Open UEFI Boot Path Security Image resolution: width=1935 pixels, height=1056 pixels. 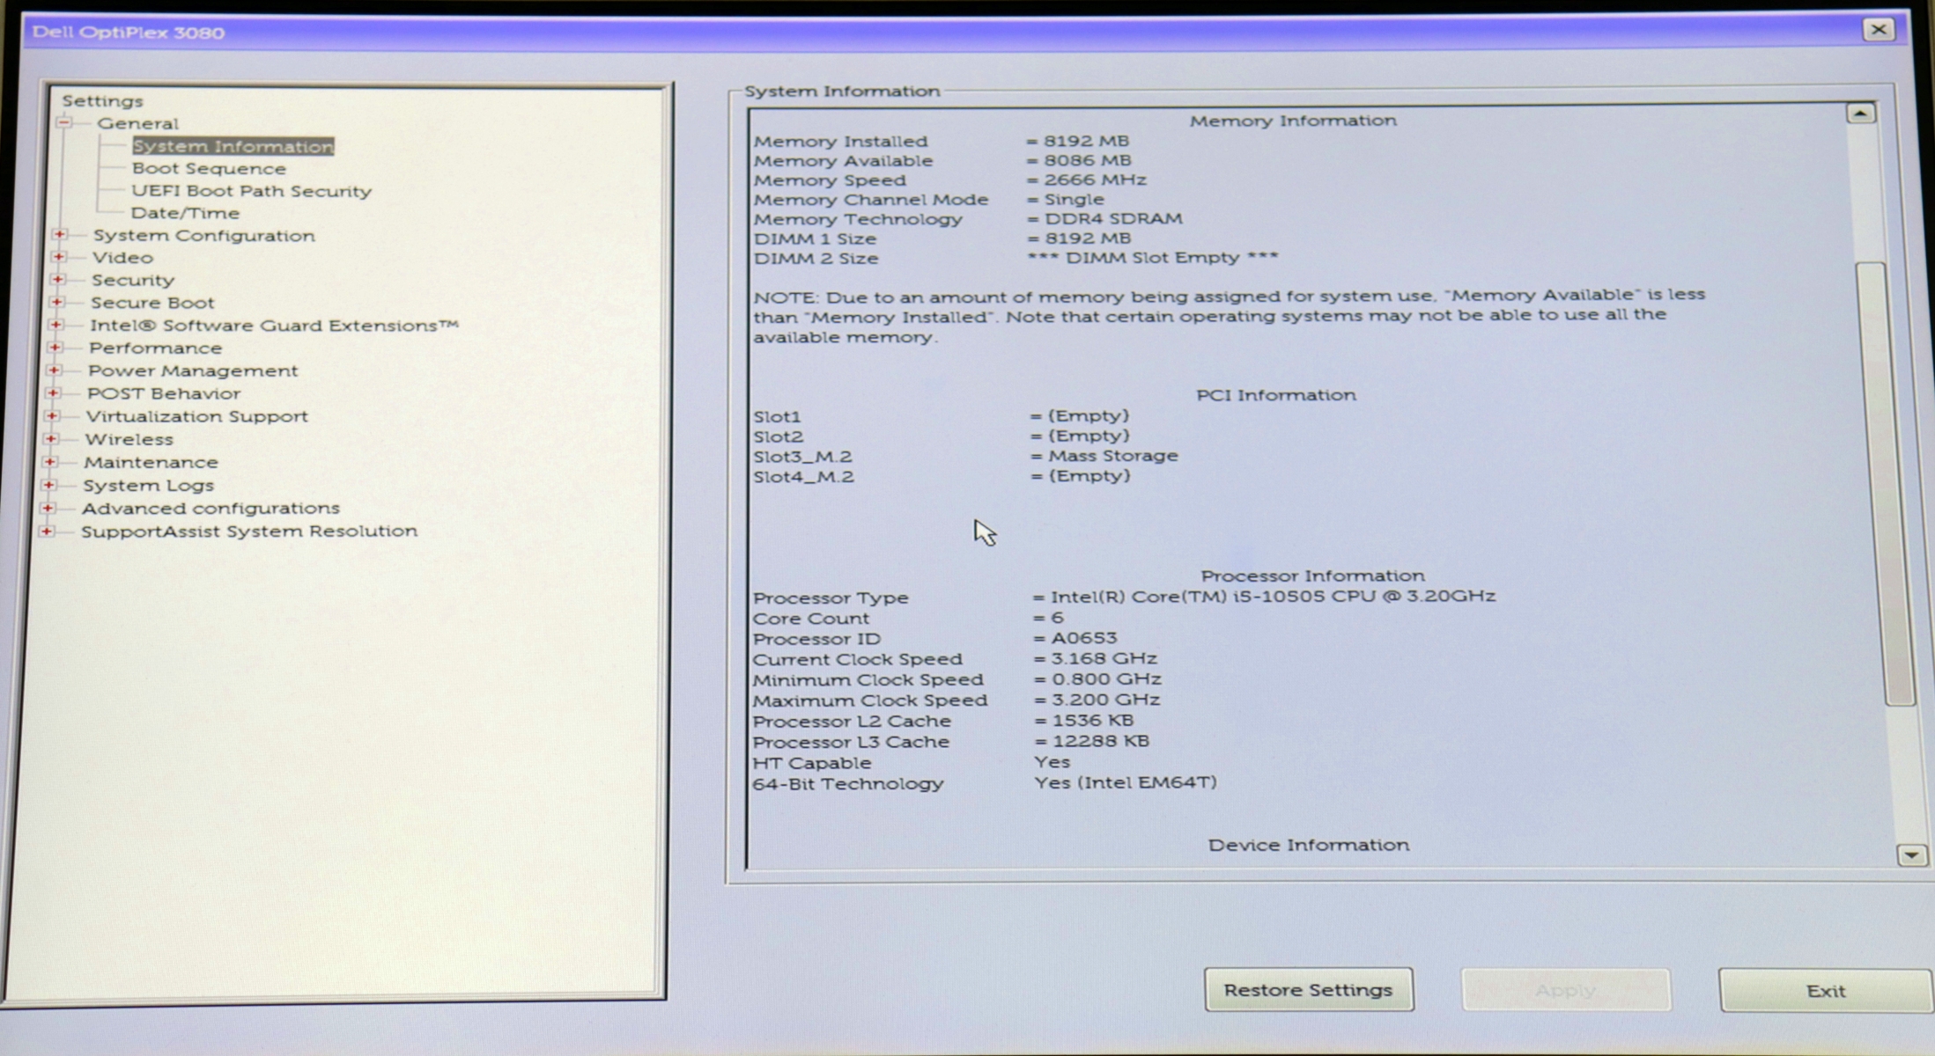tap(251, 191)
